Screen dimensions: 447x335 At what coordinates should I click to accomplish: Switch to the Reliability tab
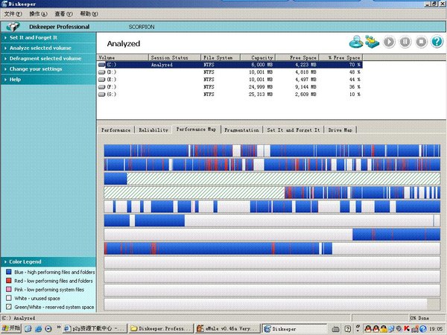153,130
